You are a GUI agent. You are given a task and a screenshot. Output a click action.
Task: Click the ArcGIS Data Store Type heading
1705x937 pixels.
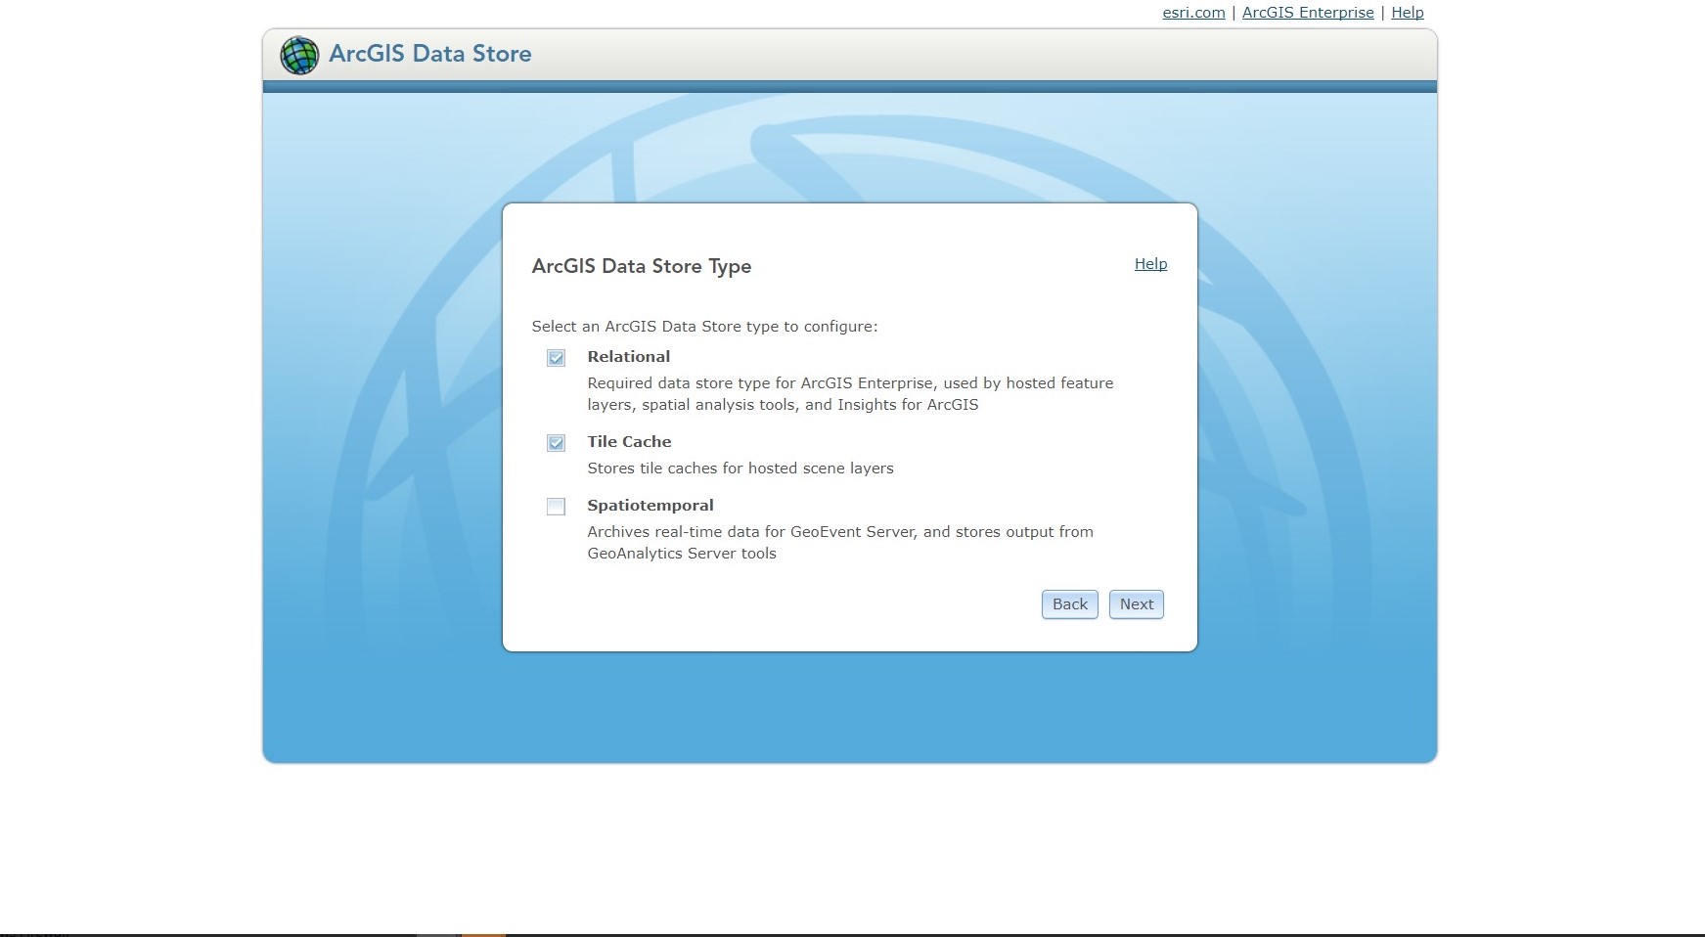642,266
